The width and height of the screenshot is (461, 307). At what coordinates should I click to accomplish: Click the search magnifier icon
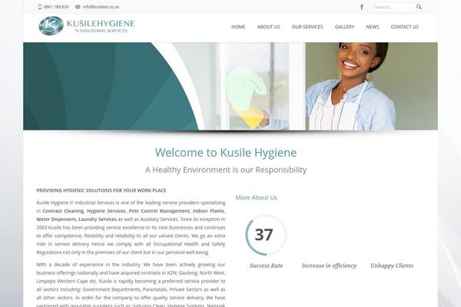(x=419, y=7)
